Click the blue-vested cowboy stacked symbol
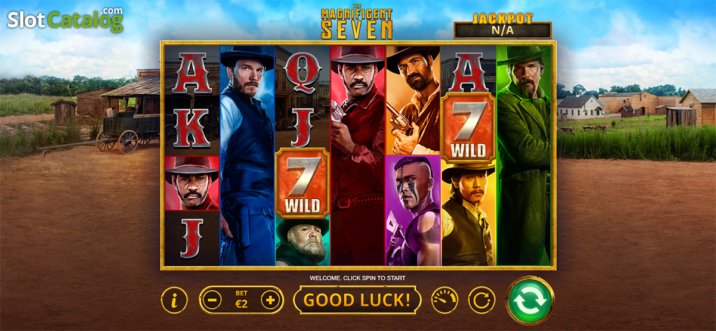 [247, 156]
